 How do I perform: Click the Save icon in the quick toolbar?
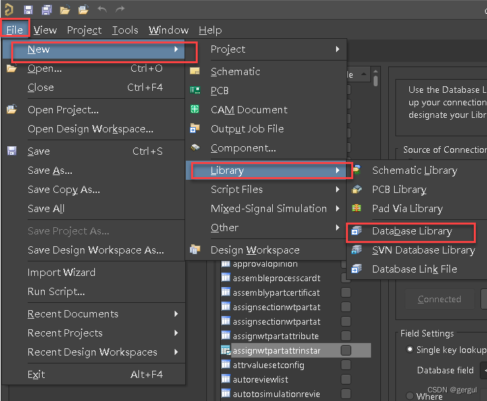[x=28, y=10]
